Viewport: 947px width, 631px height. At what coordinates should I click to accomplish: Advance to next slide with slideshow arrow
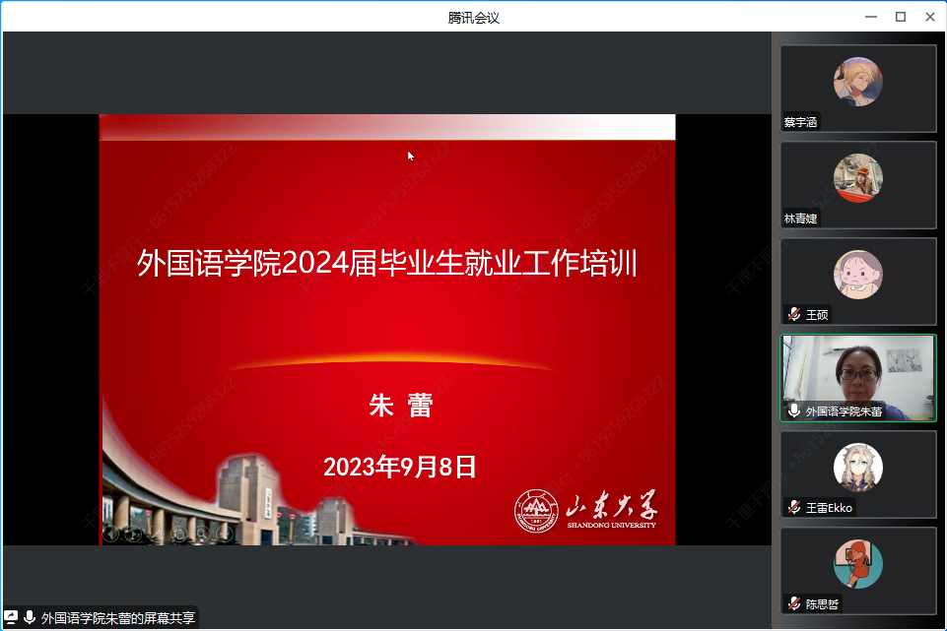click(x=134, y=534)
